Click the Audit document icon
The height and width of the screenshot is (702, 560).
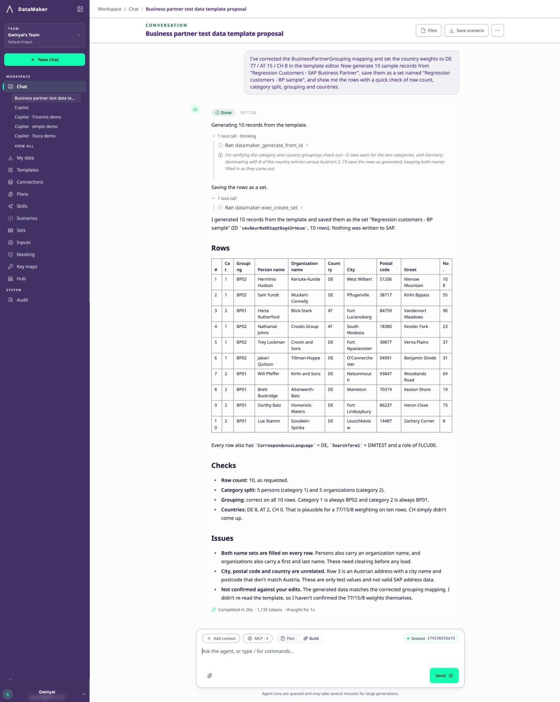(10, 300)
